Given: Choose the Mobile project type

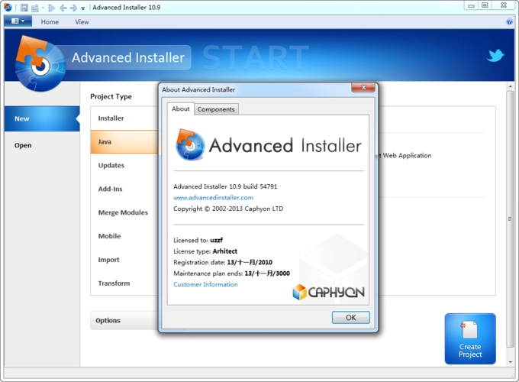Looking at the screenshot, I should pyautogui.click(x=124, y=236).
